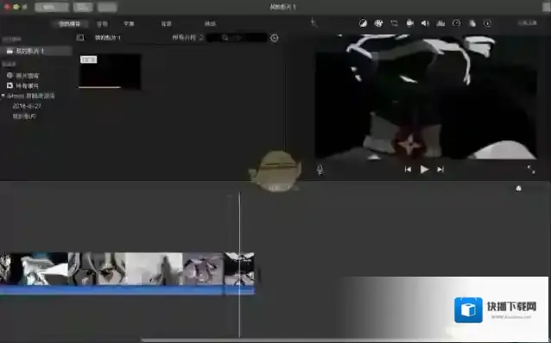
Task: Select the 2018 dated event in sidebar
Action: click(27, 106)
